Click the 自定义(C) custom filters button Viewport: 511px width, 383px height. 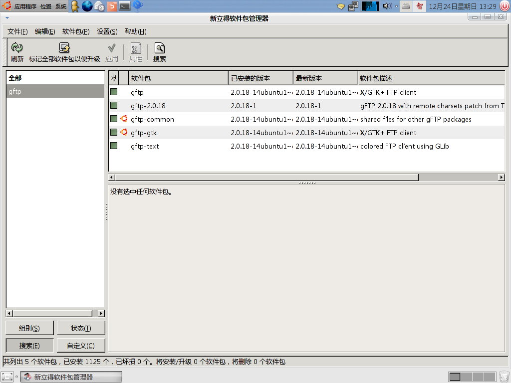coord(81,346)
